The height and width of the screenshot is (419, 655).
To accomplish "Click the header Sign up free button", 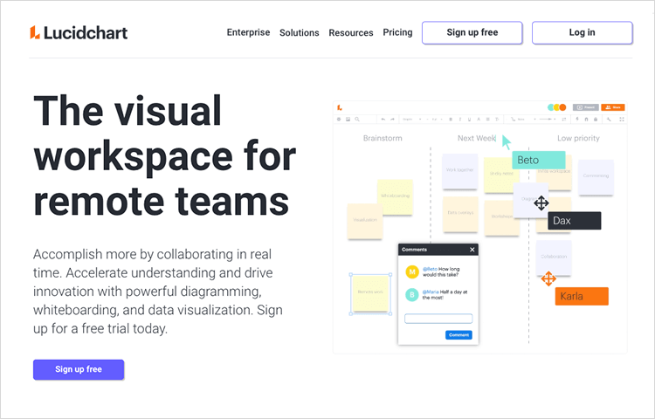I will [472, 32].
